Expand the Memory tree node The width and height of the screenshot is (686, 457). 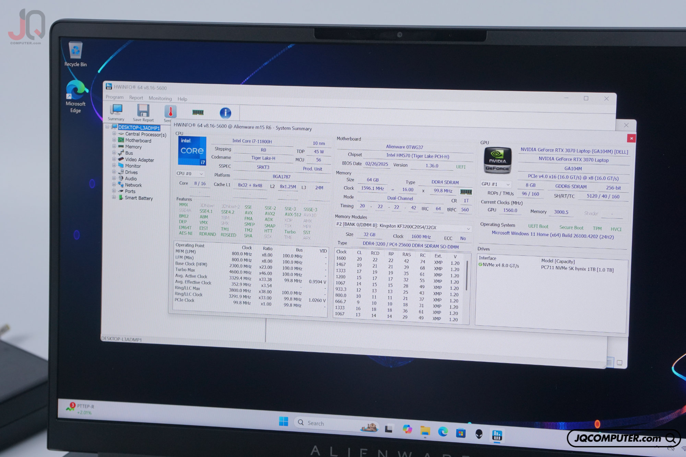click(114, 146)
